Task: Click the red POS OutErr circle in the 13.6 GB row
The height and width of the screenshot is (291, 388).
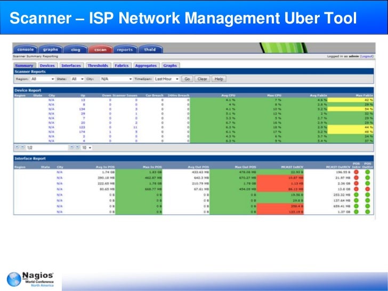Action: pyautogui.click(x=367, y=189)
